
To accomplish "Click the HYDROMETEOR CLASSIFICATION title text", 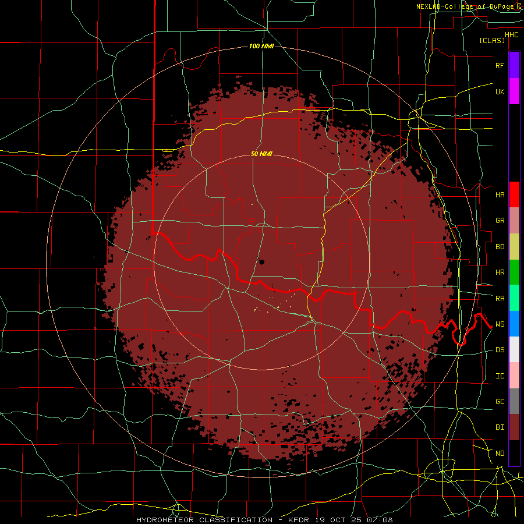I will [204, 520].
